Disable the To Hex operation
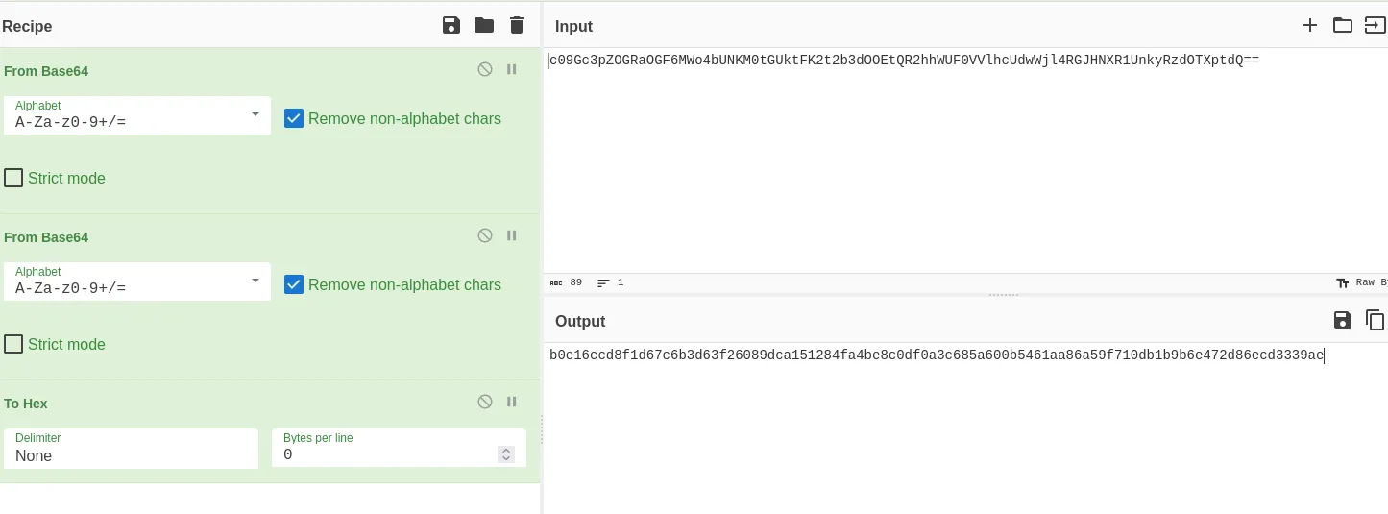Viewport: 1388px width, 514px height. [485, 402]
